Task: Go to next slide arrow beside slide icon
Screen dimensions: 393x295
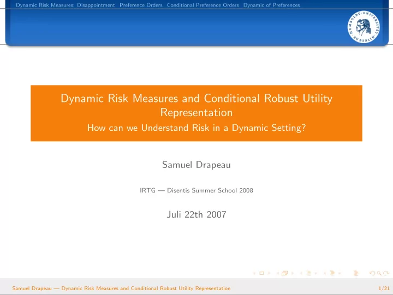Action: (269, 273)
